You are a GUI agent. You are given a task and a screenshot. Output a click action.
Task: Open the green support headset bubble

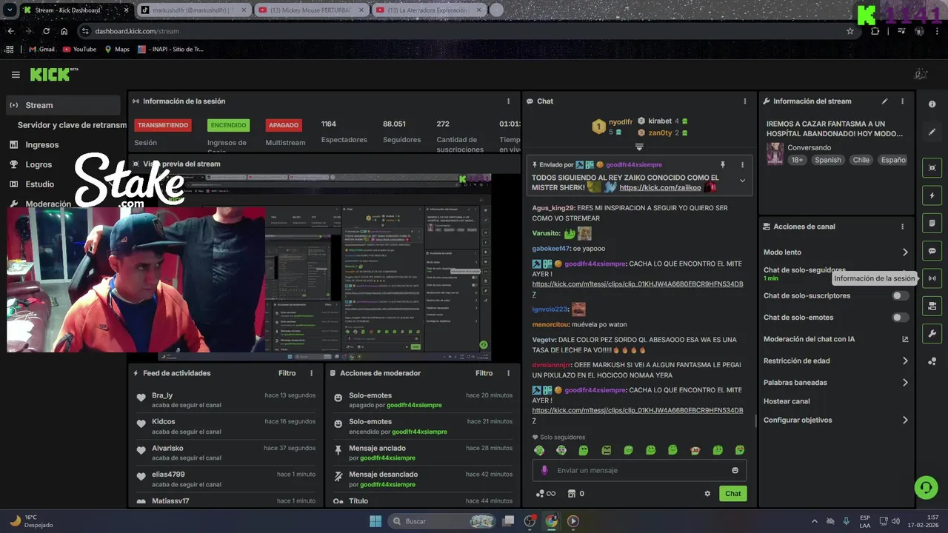926,487
